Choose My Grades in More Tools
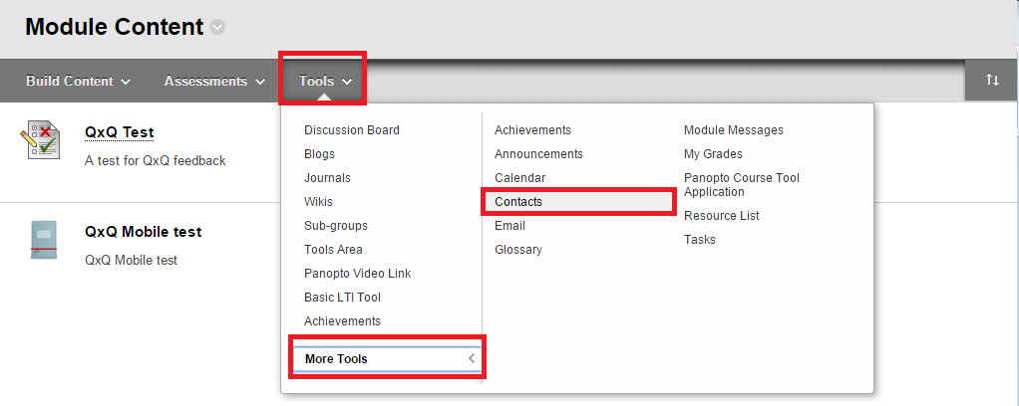The image size is (1019, 406). click(x=713, y=154)
